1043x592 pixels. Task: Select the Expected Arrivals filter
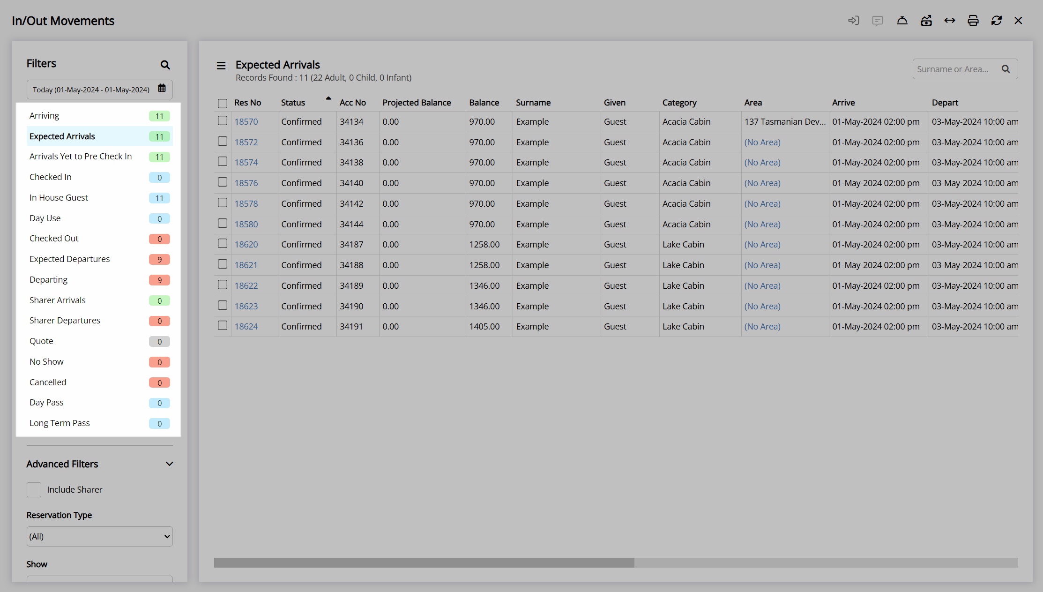(100, 136)
